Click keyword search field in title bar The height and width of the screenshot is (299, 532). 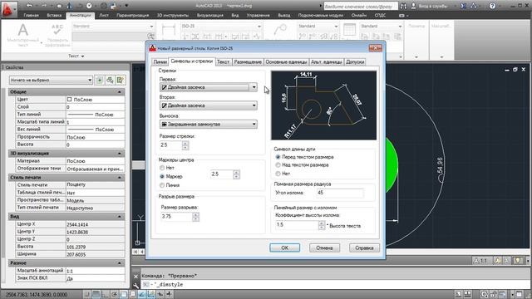pyautogui.click(x=360, y=6)
